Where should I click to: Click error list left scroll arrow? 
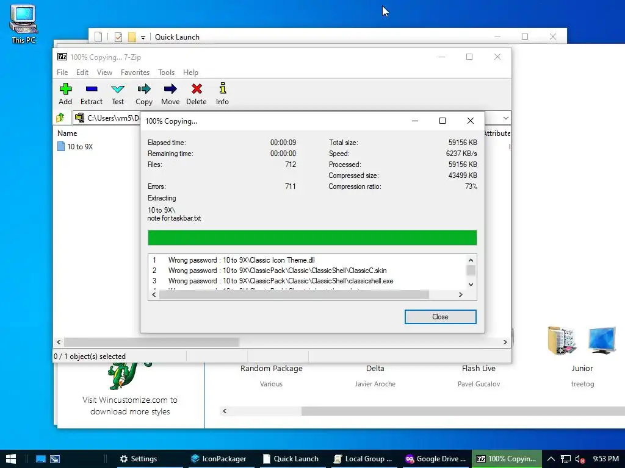click(154, 294)
